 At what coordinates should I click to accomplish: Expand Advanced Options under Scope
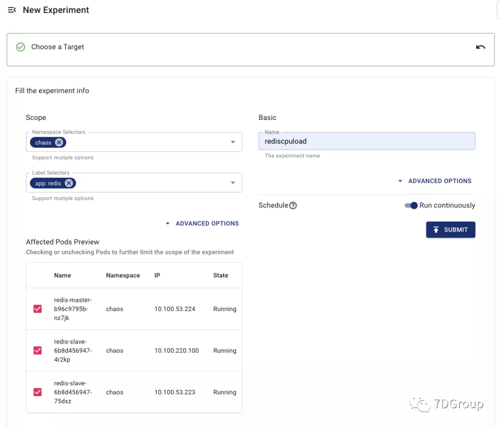[202, 224]
